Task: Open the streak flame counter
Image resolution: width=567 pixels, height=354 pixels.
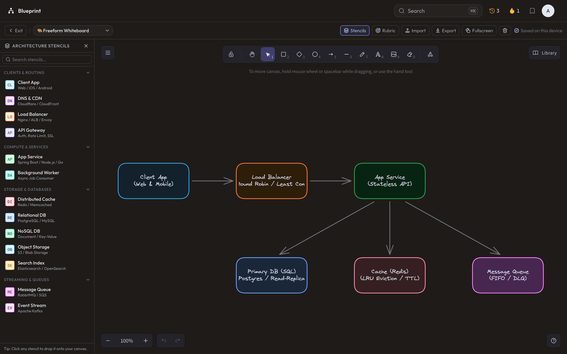Action: coord(514,11)
